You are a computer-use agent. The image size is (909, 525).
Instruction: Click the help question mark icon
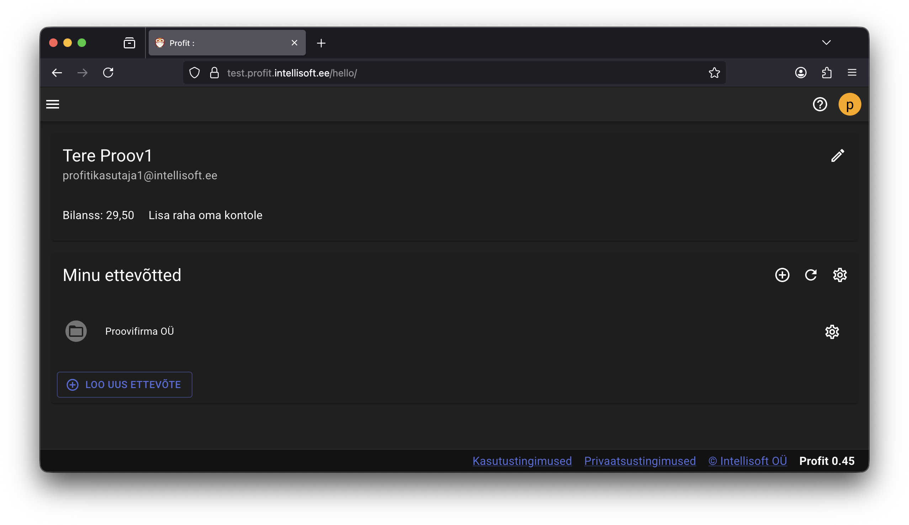820,104
